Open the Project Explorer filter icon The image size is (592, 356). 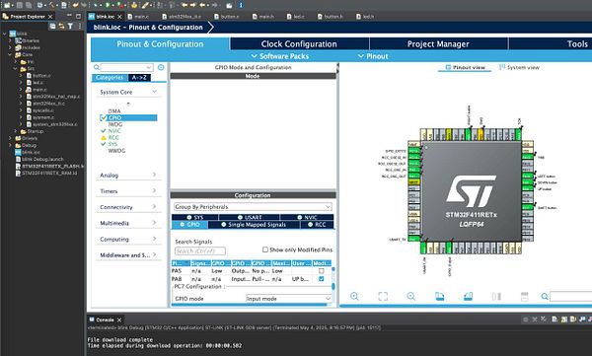click(70, 26)
